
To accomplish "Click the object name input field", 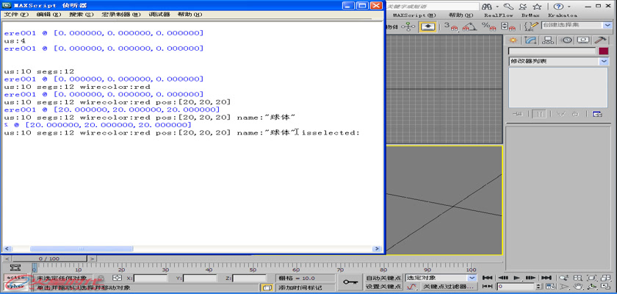I will 552,51.
